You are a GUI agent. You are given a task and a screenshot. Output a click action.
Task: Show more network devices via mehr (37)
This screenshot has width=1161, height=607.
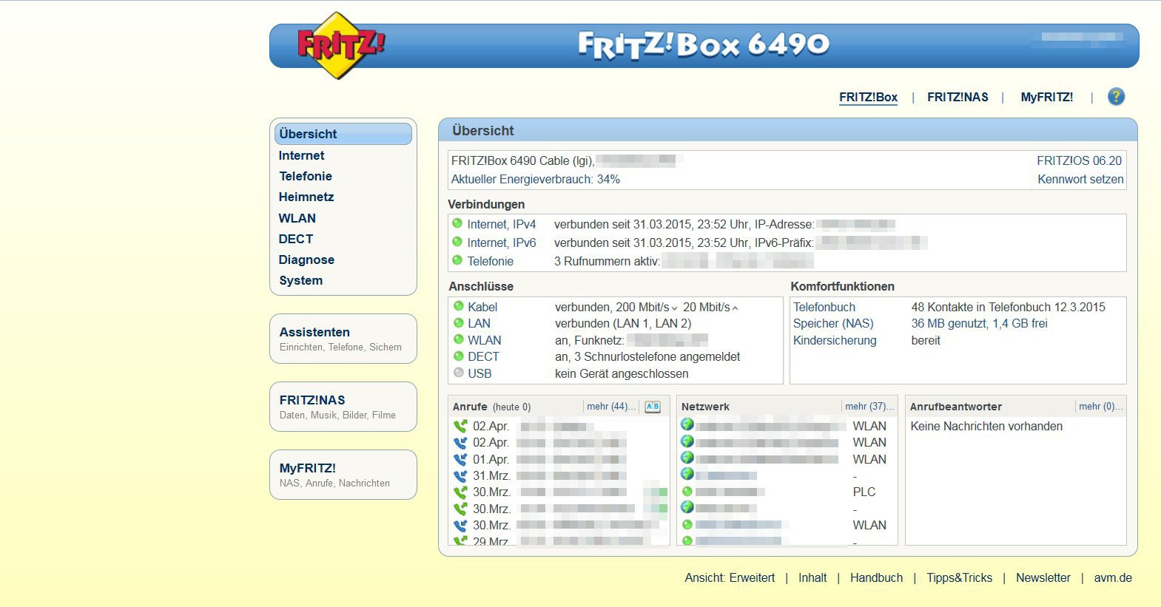click(869, 407)
